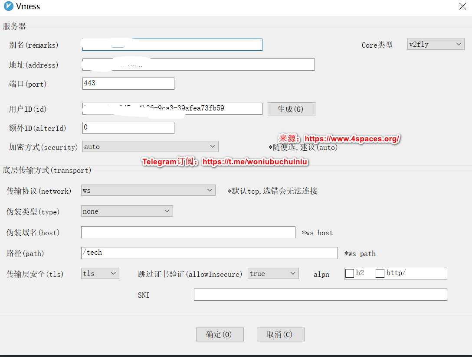Click the 别名(remarks) input field
Image resolution: width=472 pixels, height=357 pixels.
pyautogui.click(x=172, y=44)
